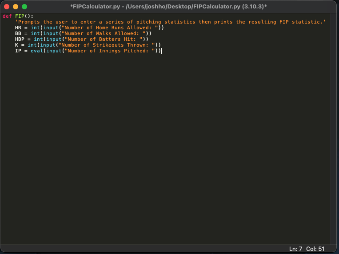Click the 'eval' call on the IP line
The image size is (339, 254).
click(x=37, y=51)
